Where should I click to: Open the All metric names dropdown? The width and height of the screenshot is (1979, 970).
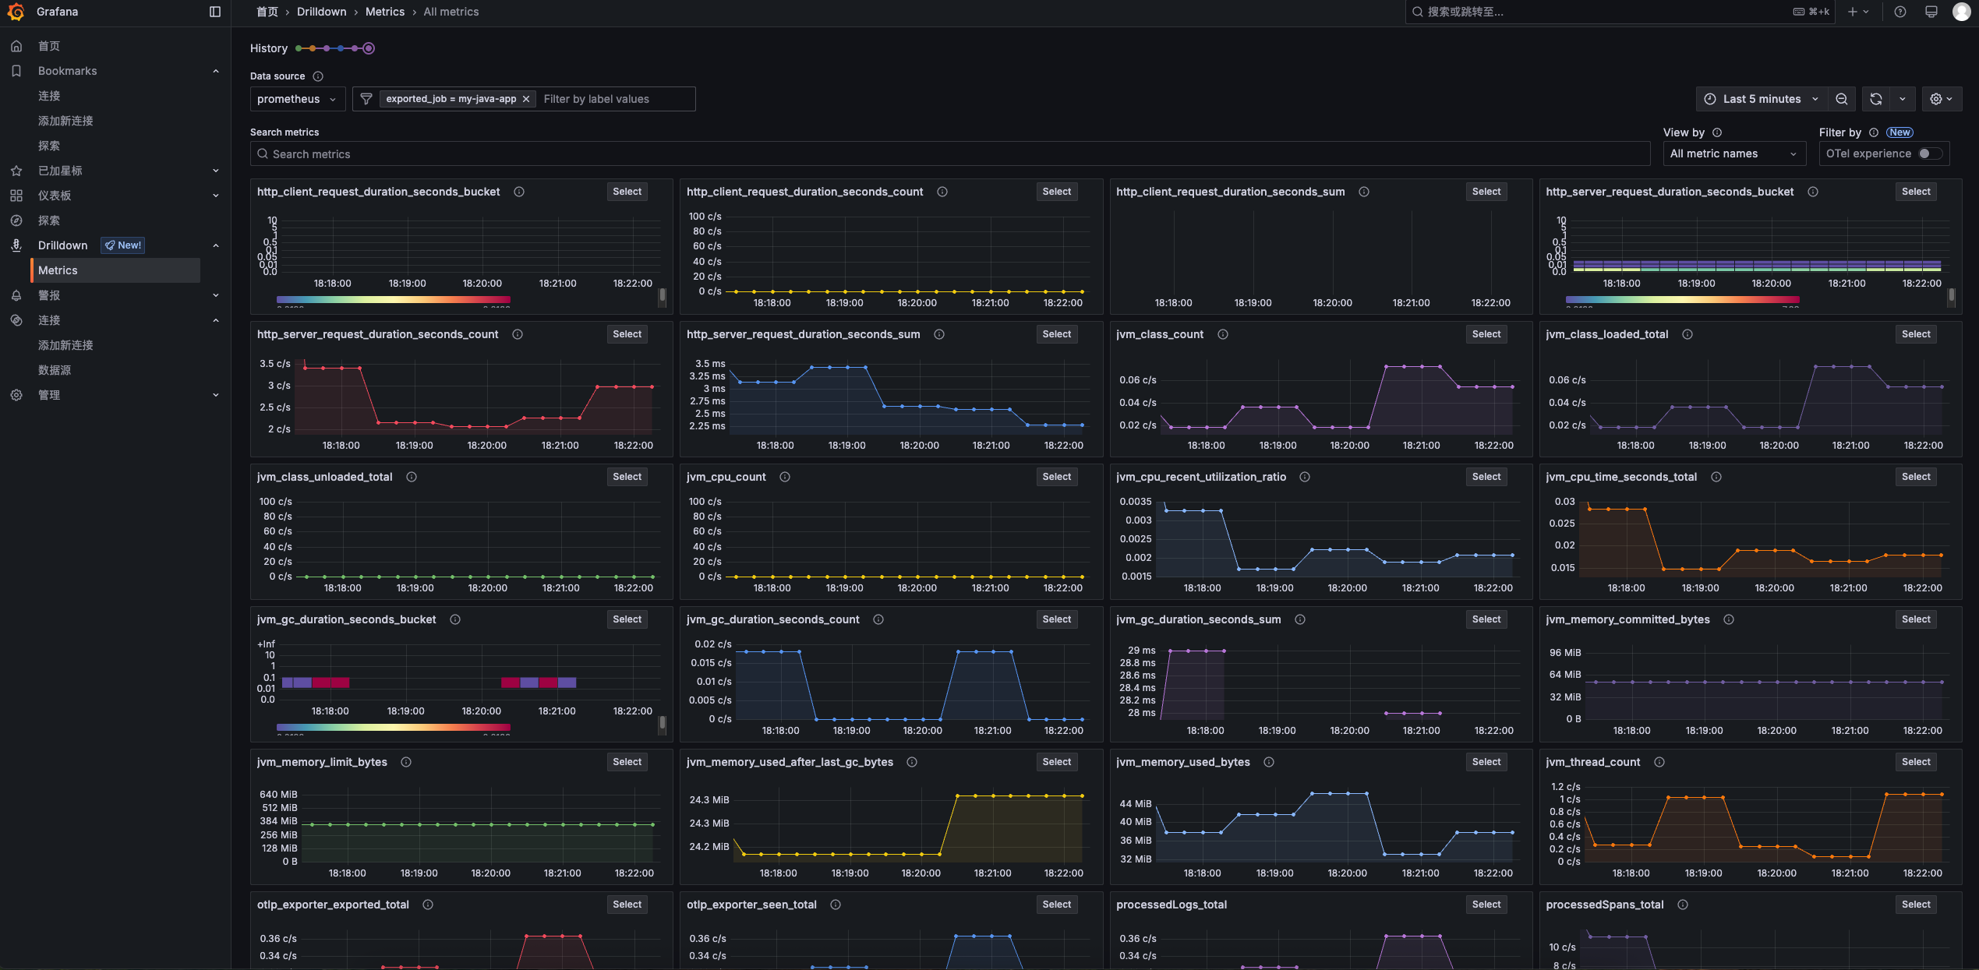(1733, 153)
